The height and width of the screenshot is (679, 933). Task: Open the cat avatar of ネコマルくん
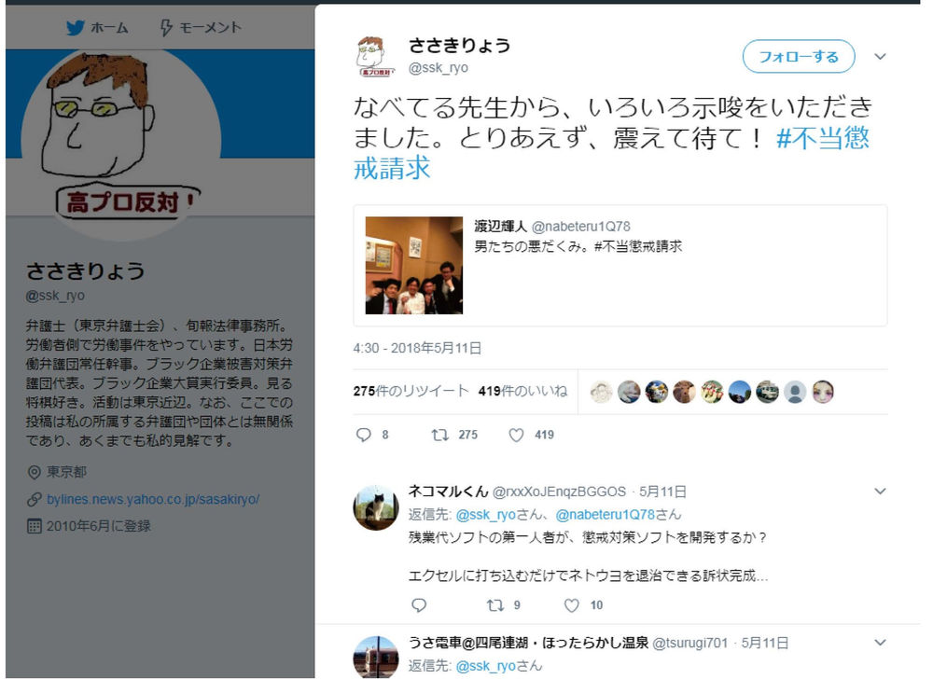376,507
